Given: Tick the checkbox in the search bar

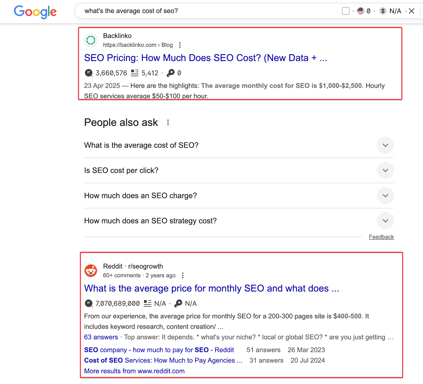Looking at the screenshot, I should [x=346, y=11].
